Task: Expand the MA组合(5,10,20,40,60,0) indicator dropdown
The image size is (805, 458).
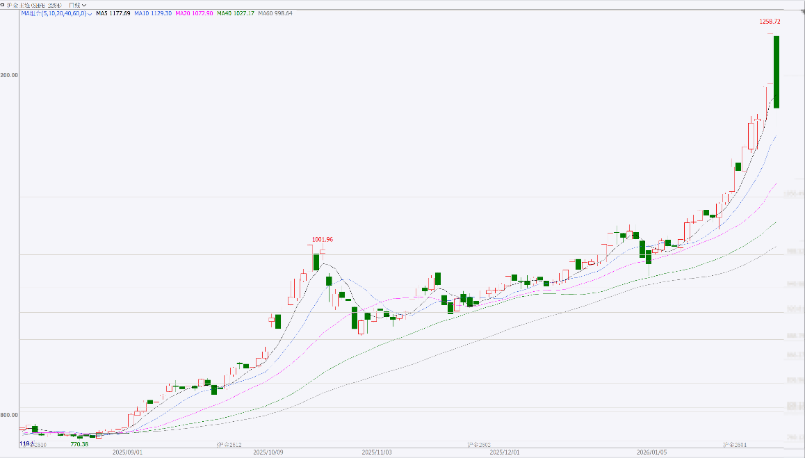Action: pyautogui.click(x=54, y=13)
